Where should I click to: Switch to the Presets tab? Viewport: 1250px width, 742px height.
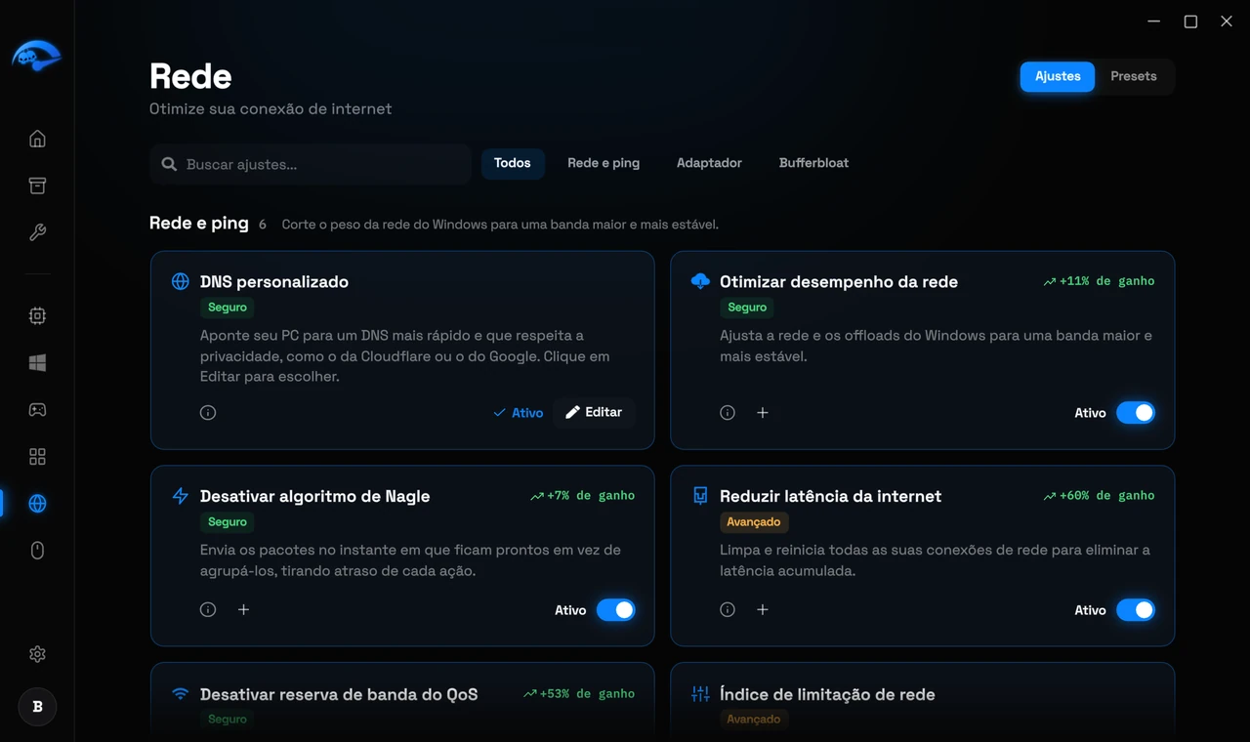click(x=1134, y=76)
